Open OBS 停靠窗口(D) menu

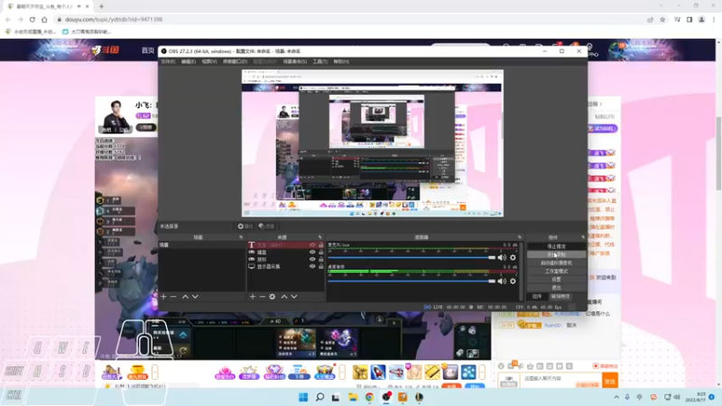pos(235,61)
